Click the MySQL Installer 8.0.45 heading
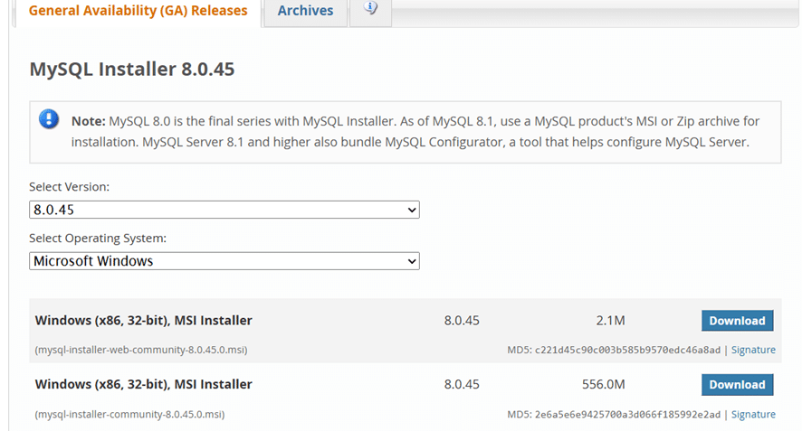 click(132, 70)
